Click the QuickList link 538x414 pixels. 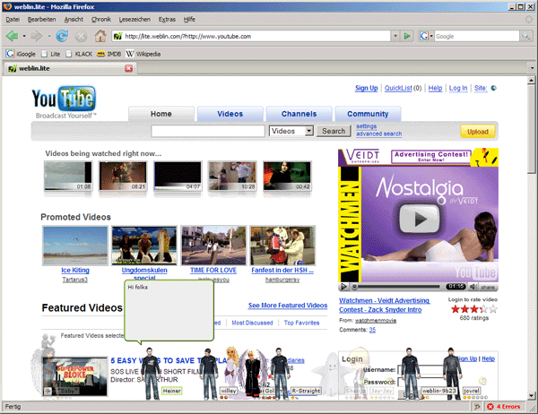point(398,88)
